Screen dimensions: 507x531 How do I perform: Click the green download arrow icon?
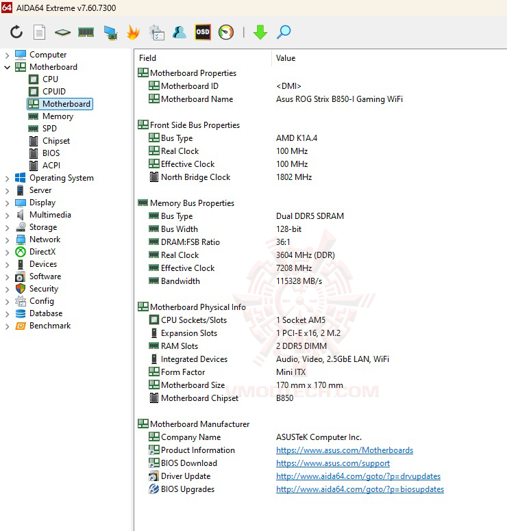coord(260,32)
